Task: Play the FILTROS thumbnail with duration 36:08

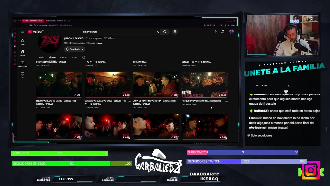Action: 204,84
